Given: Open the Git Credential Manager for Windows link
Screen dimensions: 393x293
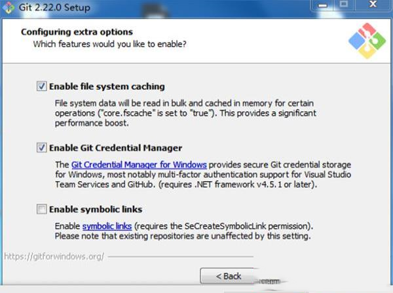Looking at the screenshot, I should pos(139,165).
